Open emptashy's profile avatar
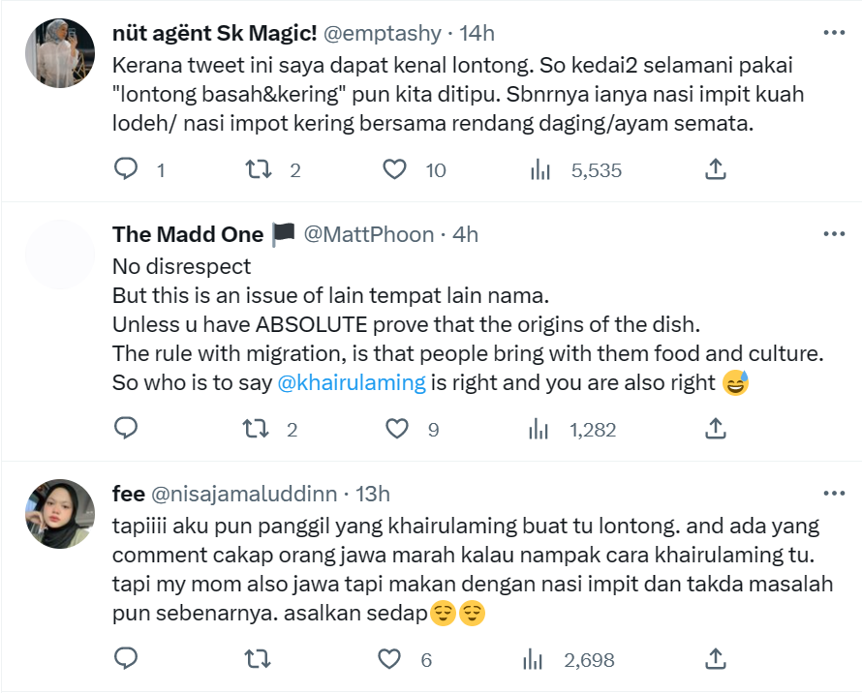862x693 pixels. pyautogui.click(x=59, y=52)
